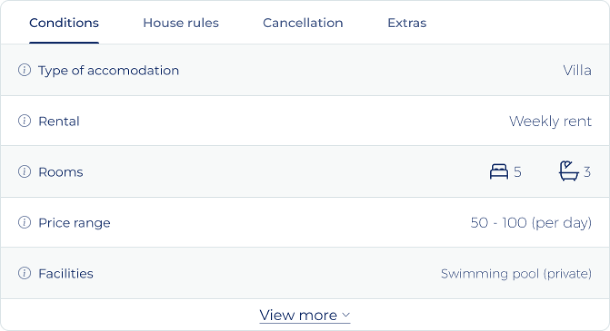This screenshot has height=331, width=610.
Task: Select the Conditions tab
Action: pyautogui.click(x=64, y=23)
